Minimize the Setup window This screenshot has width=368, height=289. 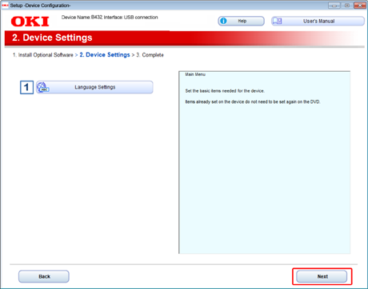pos(334,6)
